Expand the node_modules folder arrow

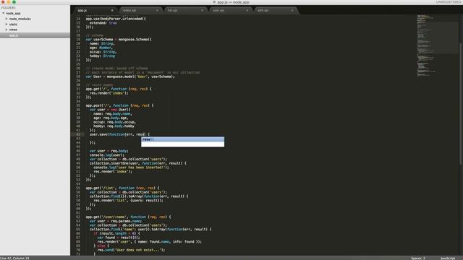7,19
